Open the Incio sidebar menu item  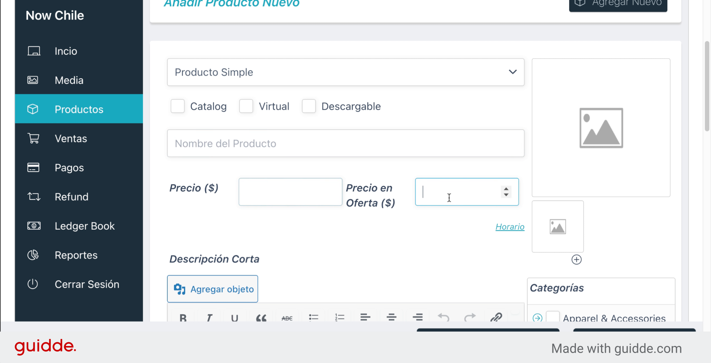tap(79, 51)
